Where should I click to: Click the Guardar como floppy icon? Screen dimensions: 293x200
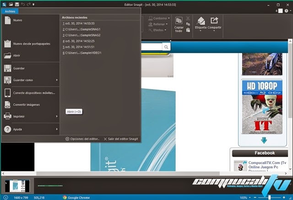(7, 80)
